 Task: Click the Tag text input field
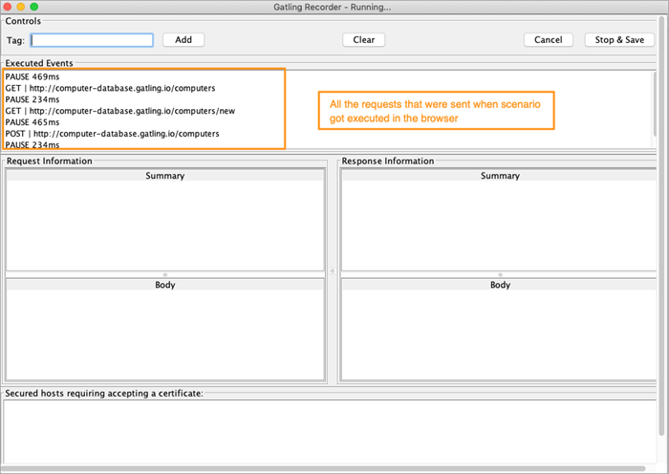coord(92,40)
